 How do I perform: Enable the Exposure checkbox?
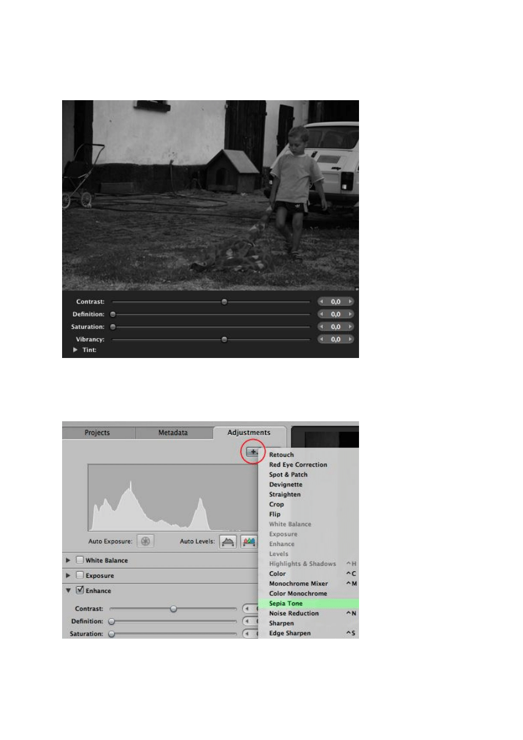[80, 575]
